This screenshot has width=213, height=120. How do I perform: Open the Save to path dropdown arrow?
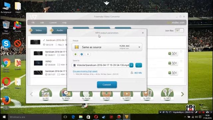coord(131,65)
